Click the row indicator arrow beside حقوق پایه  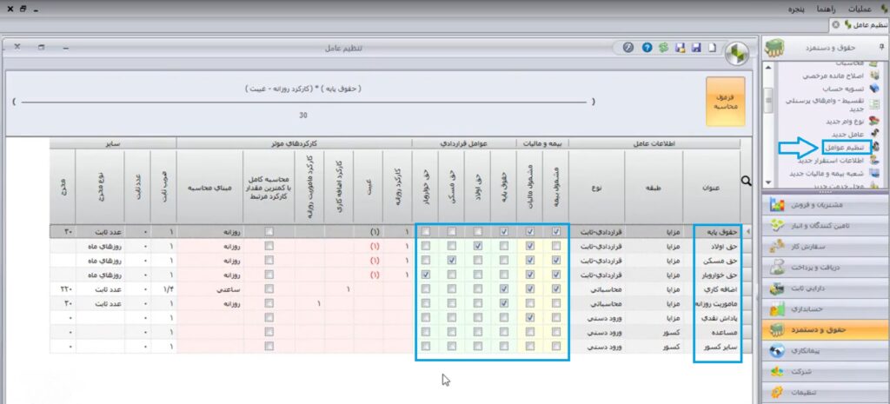click(747, 231)
